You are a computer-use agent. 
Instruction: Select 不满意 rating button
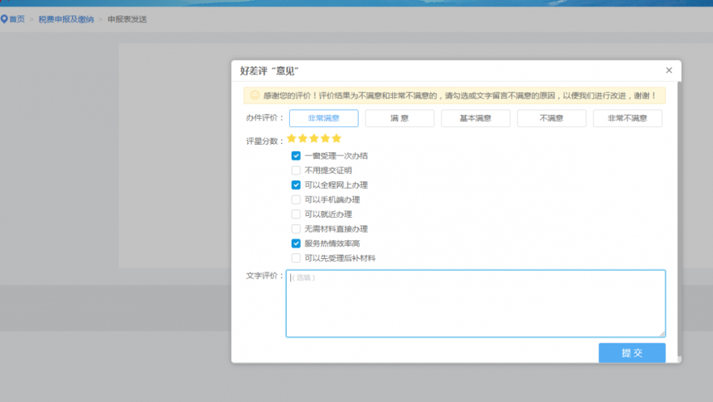click(x=551, y=118)
